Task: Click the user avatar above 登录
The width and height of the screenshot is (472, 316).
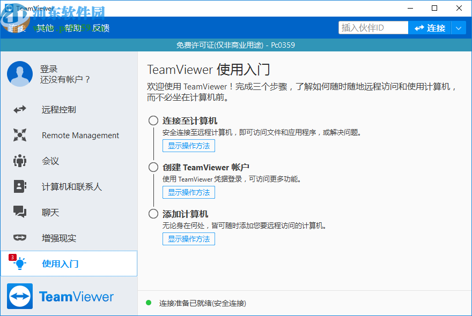Action: [x=19, y=74]
